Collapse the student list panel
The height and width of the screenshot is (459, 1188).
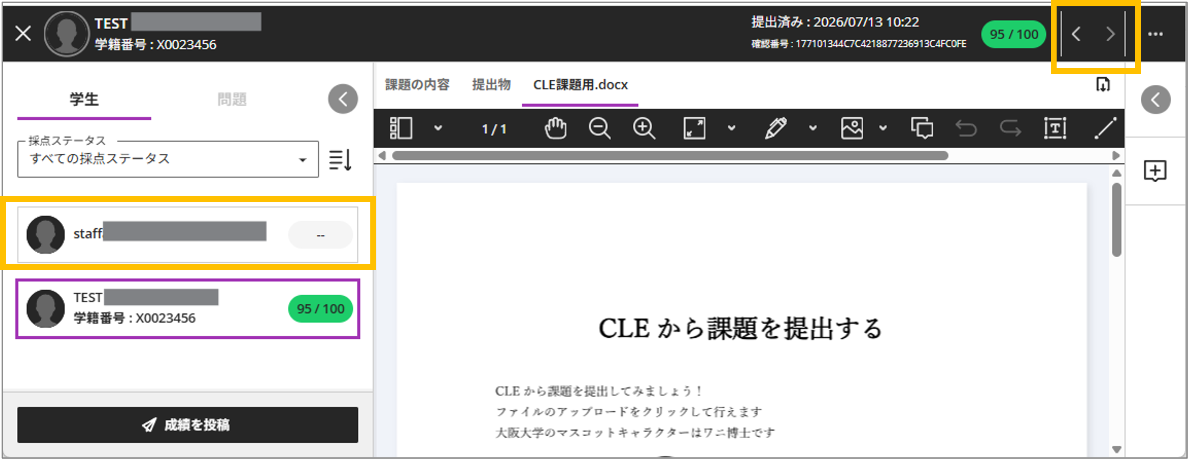click(x=343, y=99)
